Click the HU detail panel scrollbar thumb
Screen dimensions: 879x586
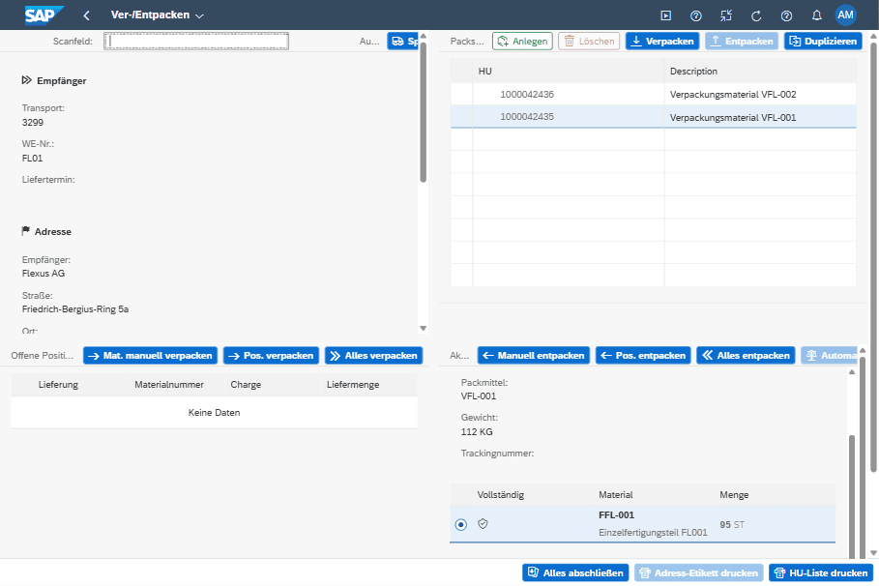(x=852, y=496)
